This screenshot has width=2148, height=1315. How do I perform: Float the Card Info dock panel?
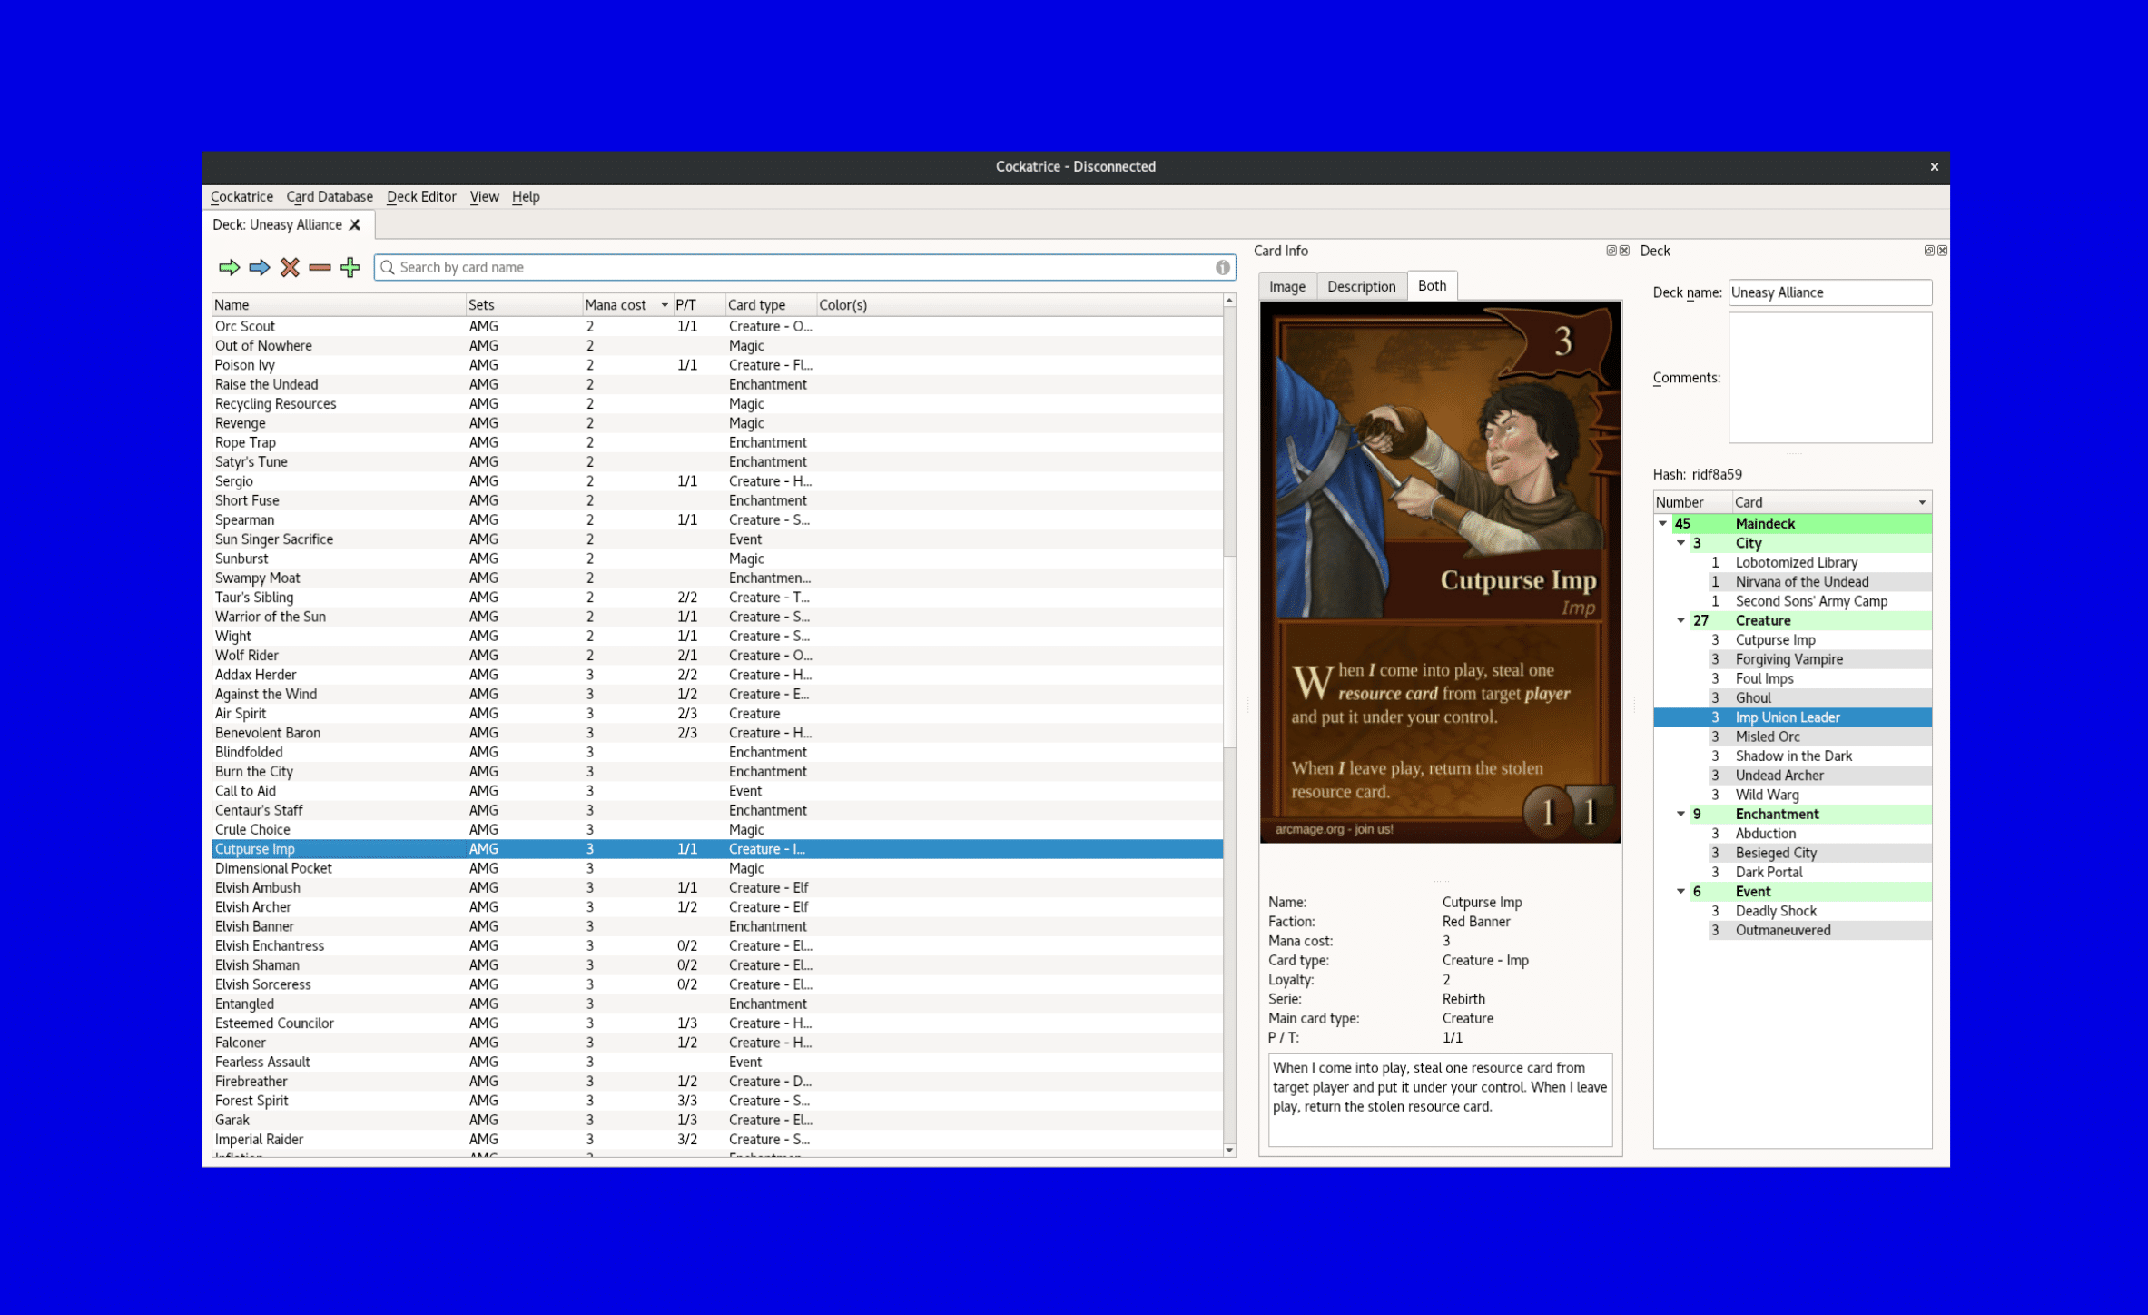point(1611,251)
